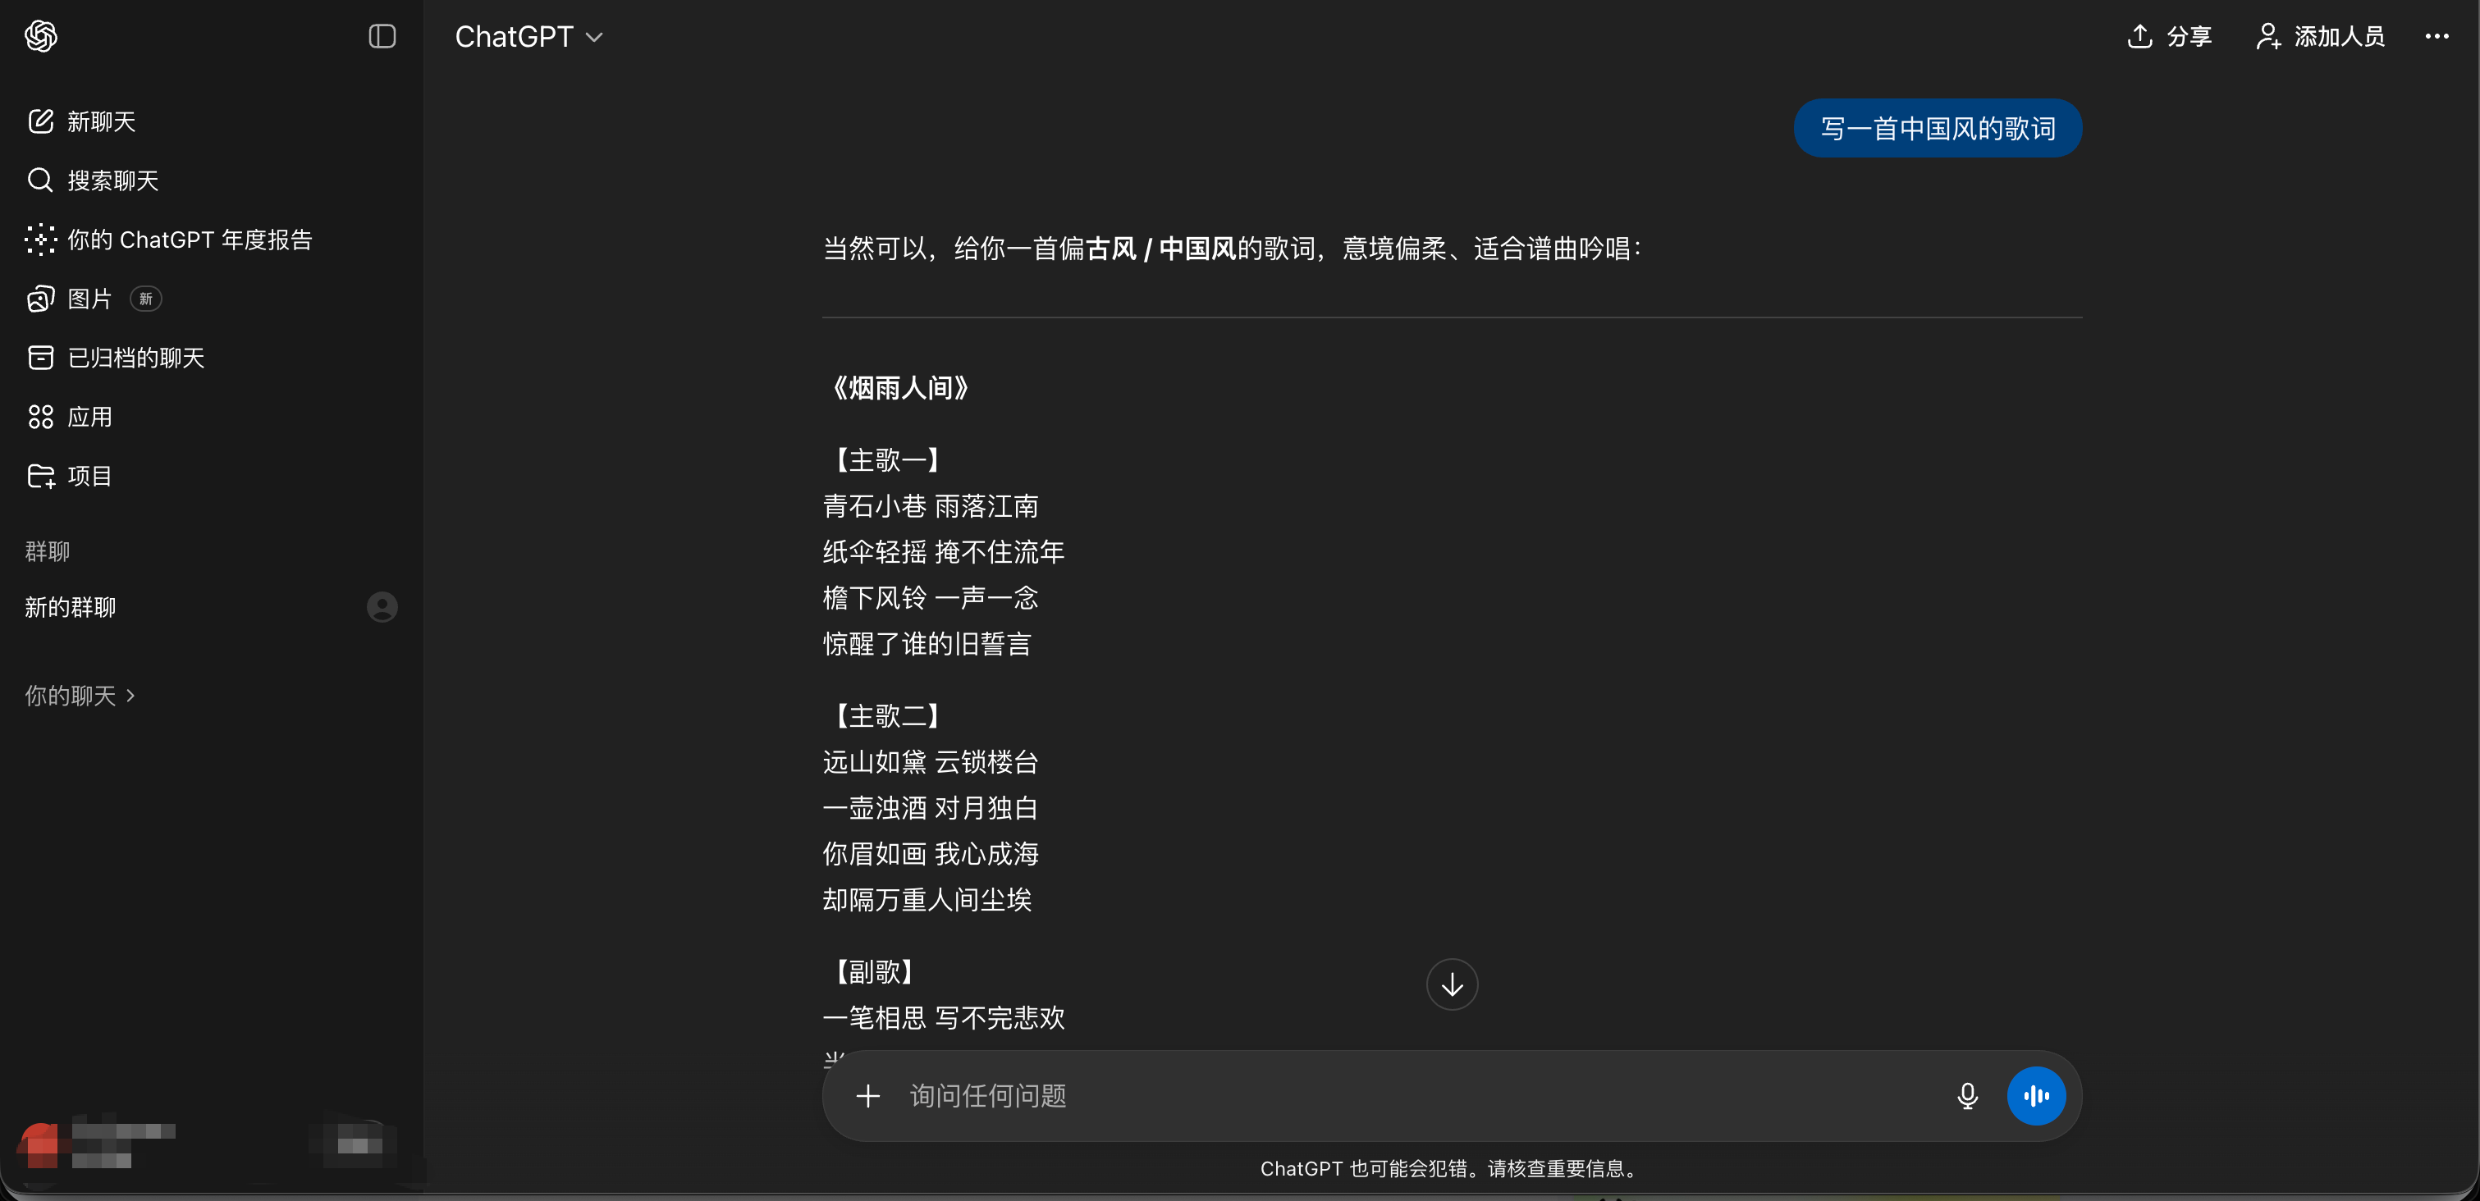The height and width of the screenshot is (1201, 2480).
Task: Click the ChatGPT logo icon
Action: [x=40, y=35]
